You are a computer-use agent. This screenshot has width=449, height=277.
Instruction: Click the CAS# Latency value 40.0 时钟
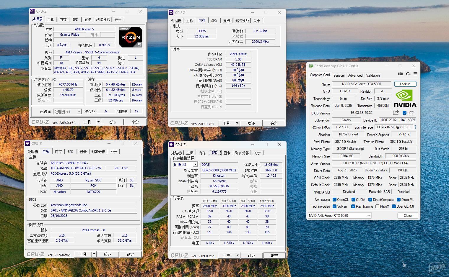pyautogui.click(x=238, y=65)
